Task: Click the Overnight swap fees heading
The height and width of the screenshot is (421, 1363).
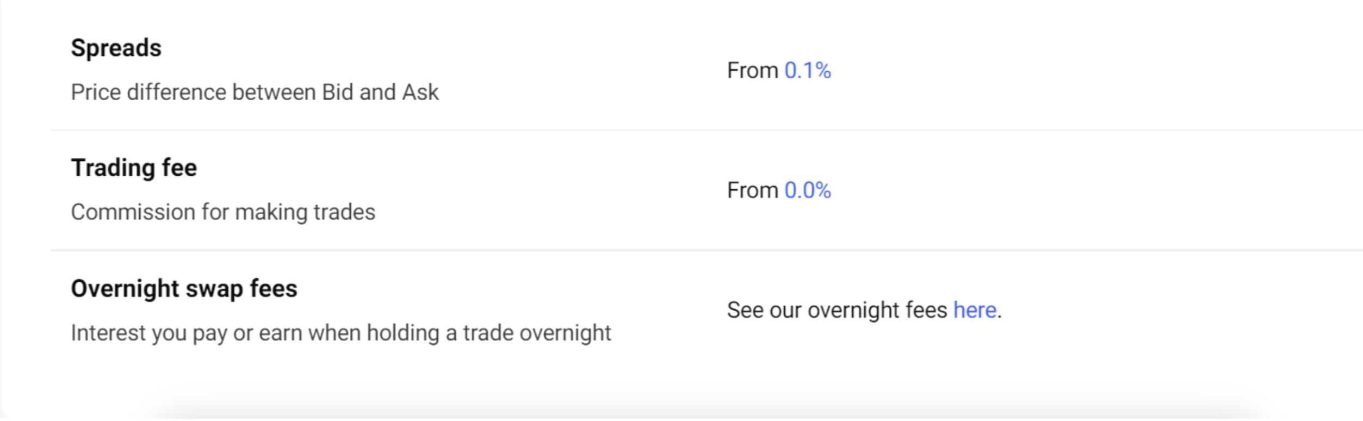Action: point(184,288)
